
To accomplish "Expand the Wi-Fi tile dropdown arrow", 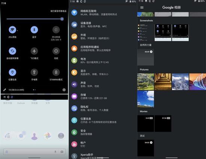I will tap(18, 31).
